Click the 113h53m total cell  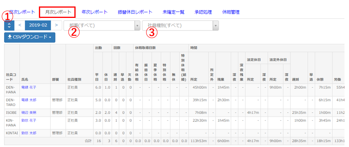pyautogui.click(x=198, y=141)
